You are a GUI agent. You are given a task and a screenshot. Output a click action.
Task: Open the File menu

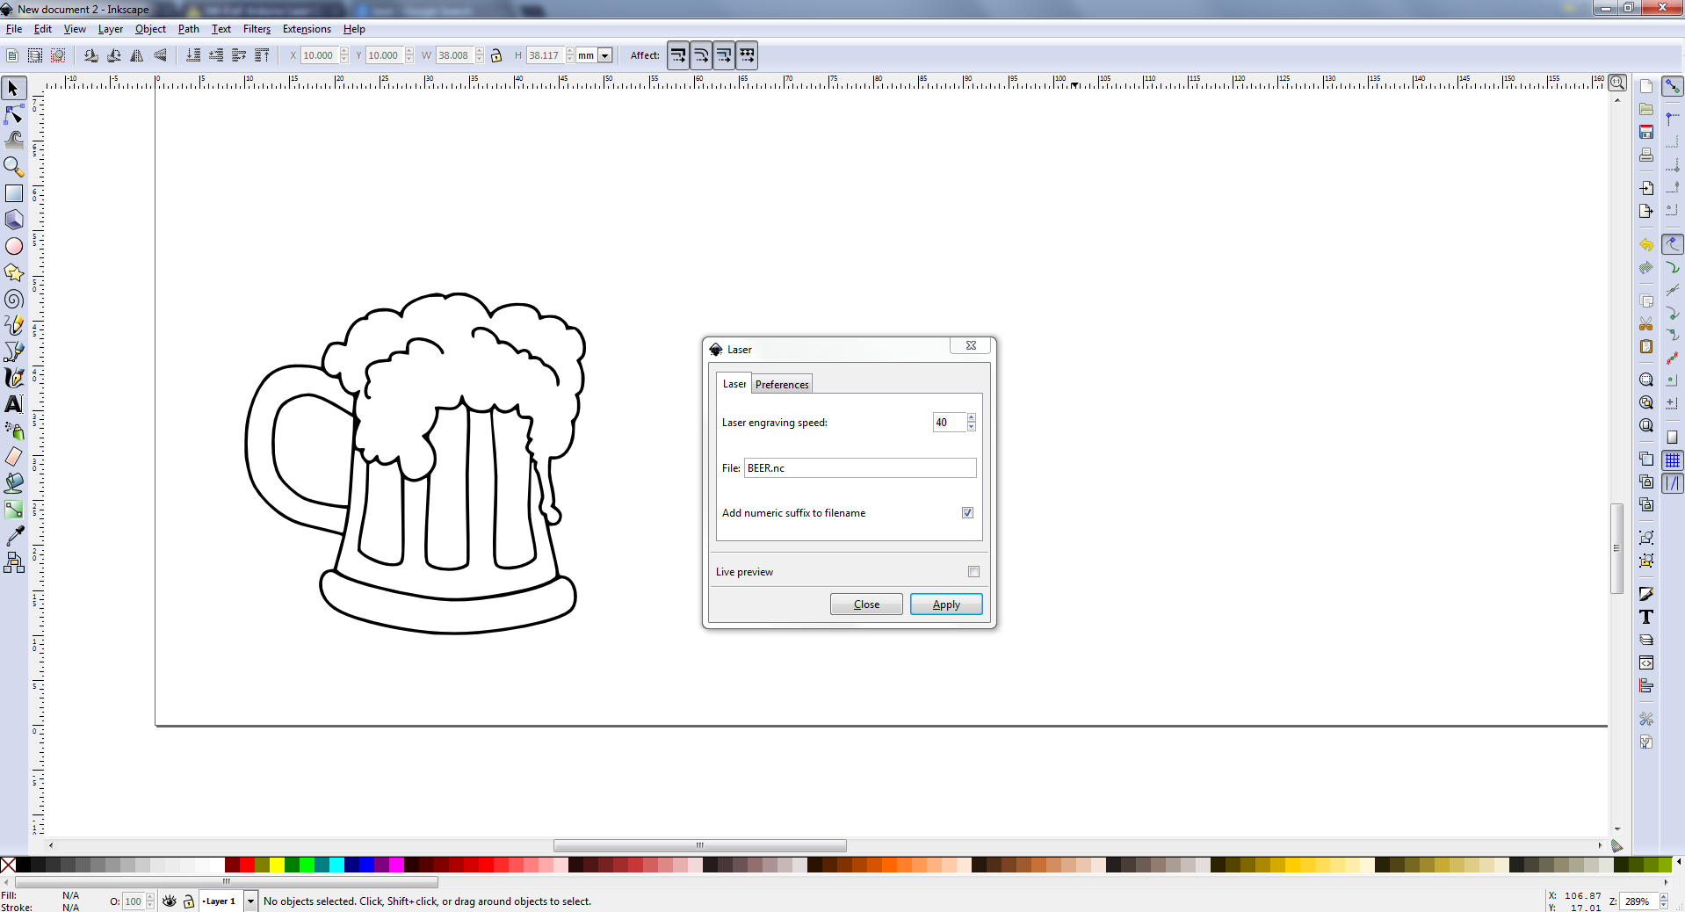pos(14,29)
